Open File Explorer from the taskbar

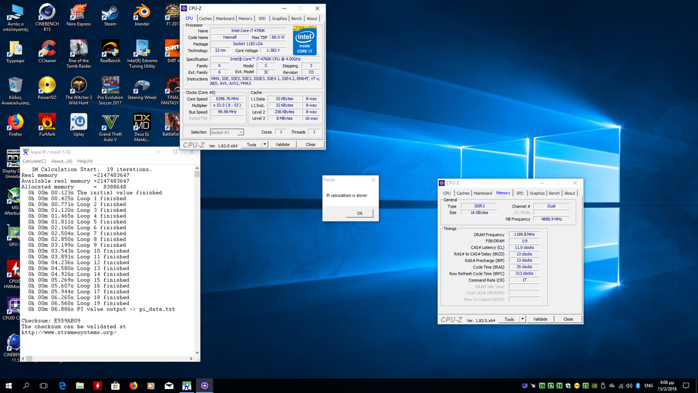(x=80, y=385)
